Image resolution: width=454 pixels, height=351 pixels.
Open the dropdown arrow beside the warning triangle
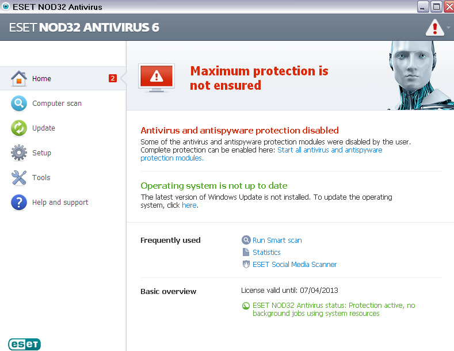coord(448,28)
